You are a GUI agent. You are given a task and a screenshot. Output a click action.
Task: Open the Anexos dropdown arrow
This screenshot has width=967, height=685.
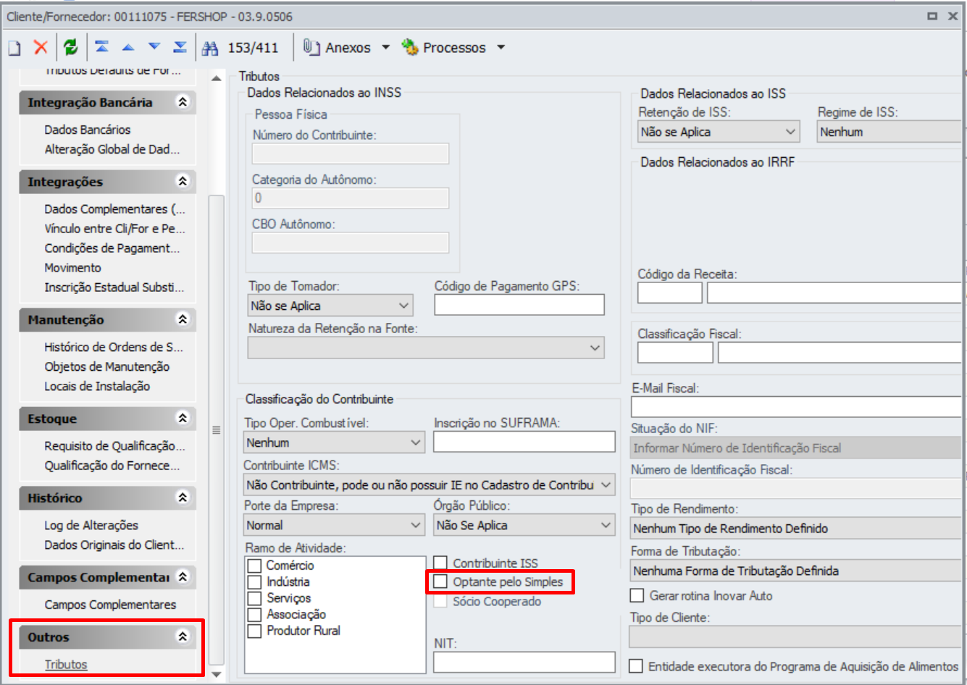pyautogui.click(x=385, y=48)
